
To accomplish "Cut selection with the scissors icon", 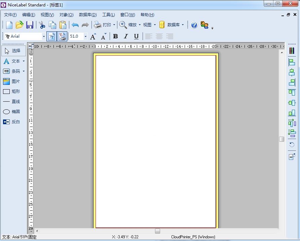I will coord(42,25).
